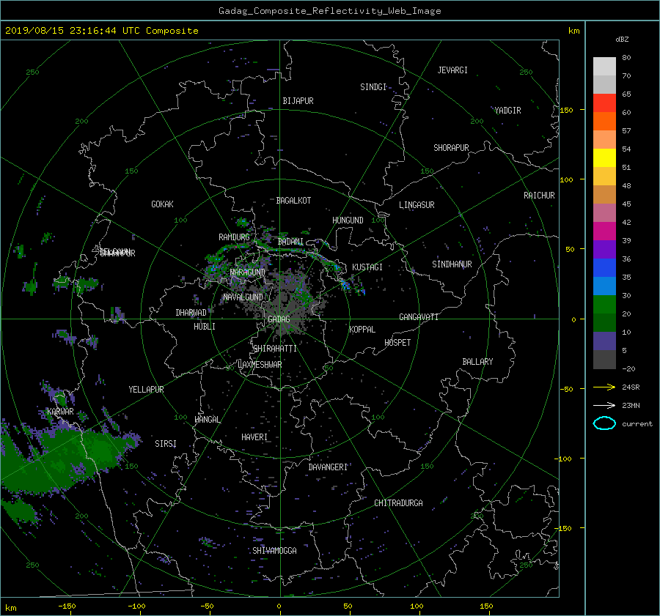Screen dimensions: 660x616
Task: Click the RAMDURG city label
Action: pos(234,237)
